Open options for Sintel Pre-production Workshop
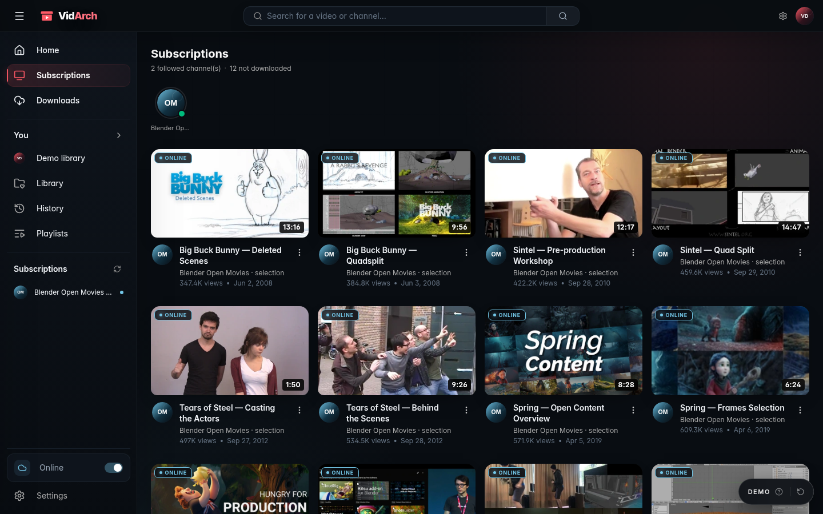The height and width of the screenshot is (514, 823). [633, 252]
